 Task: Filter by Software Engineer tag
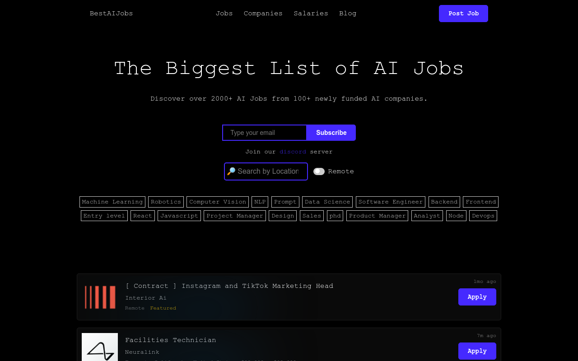(x=391, y=202)
